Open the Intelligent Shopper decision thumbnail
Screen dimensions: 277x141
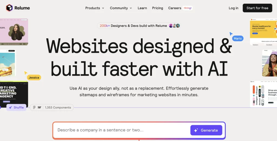click(x=263, y=94)
